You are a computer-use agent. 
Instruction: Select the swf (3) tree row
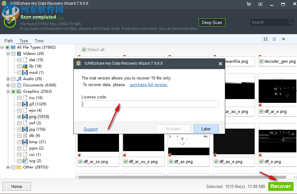pyautogui.click(x=35, y=123)
